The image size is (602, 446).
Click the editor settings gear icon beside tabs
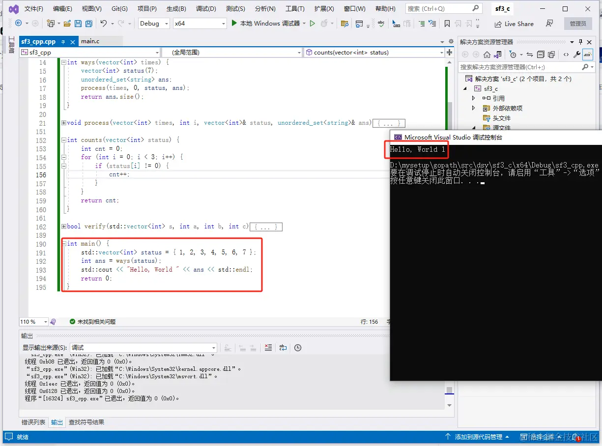coord(451,41)
